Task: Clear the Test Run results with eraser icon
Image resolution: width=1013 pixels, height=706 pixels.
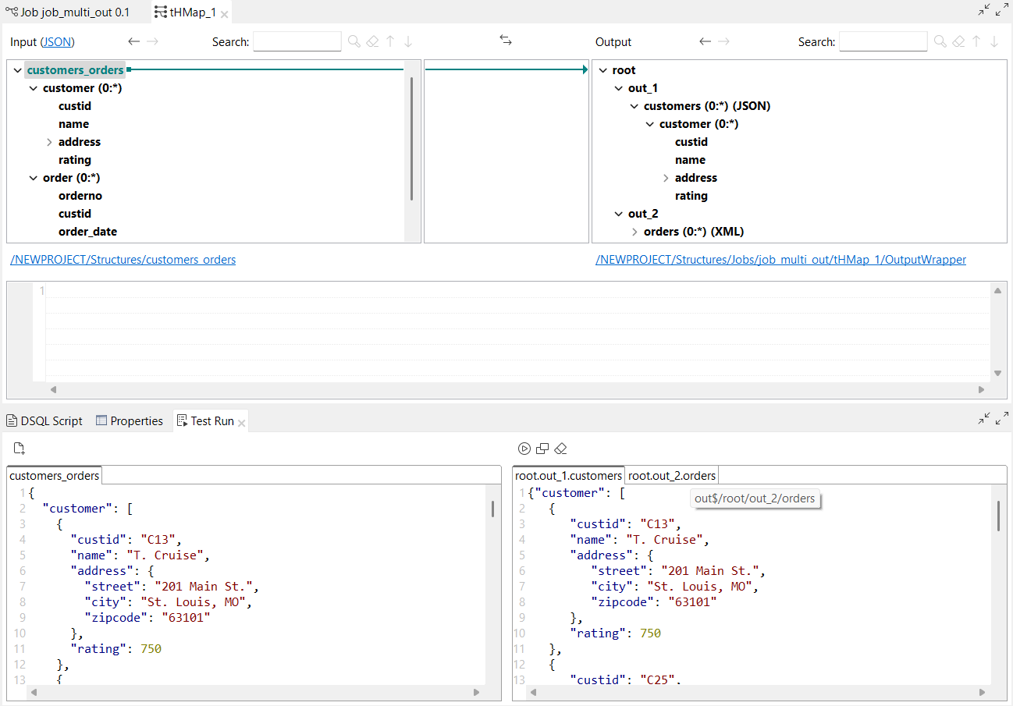Action: coord(560,449)
